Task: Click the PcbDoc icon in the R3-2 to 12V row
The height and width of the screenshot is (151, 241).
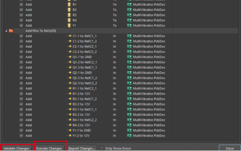Action: coord(129,115)
